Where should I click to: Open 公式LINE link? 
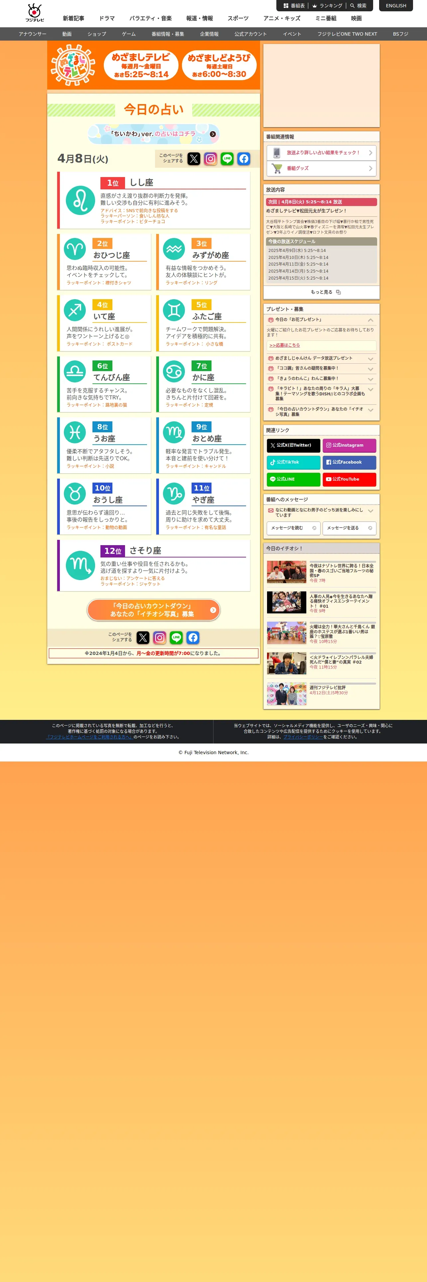[x=293, y=479]
